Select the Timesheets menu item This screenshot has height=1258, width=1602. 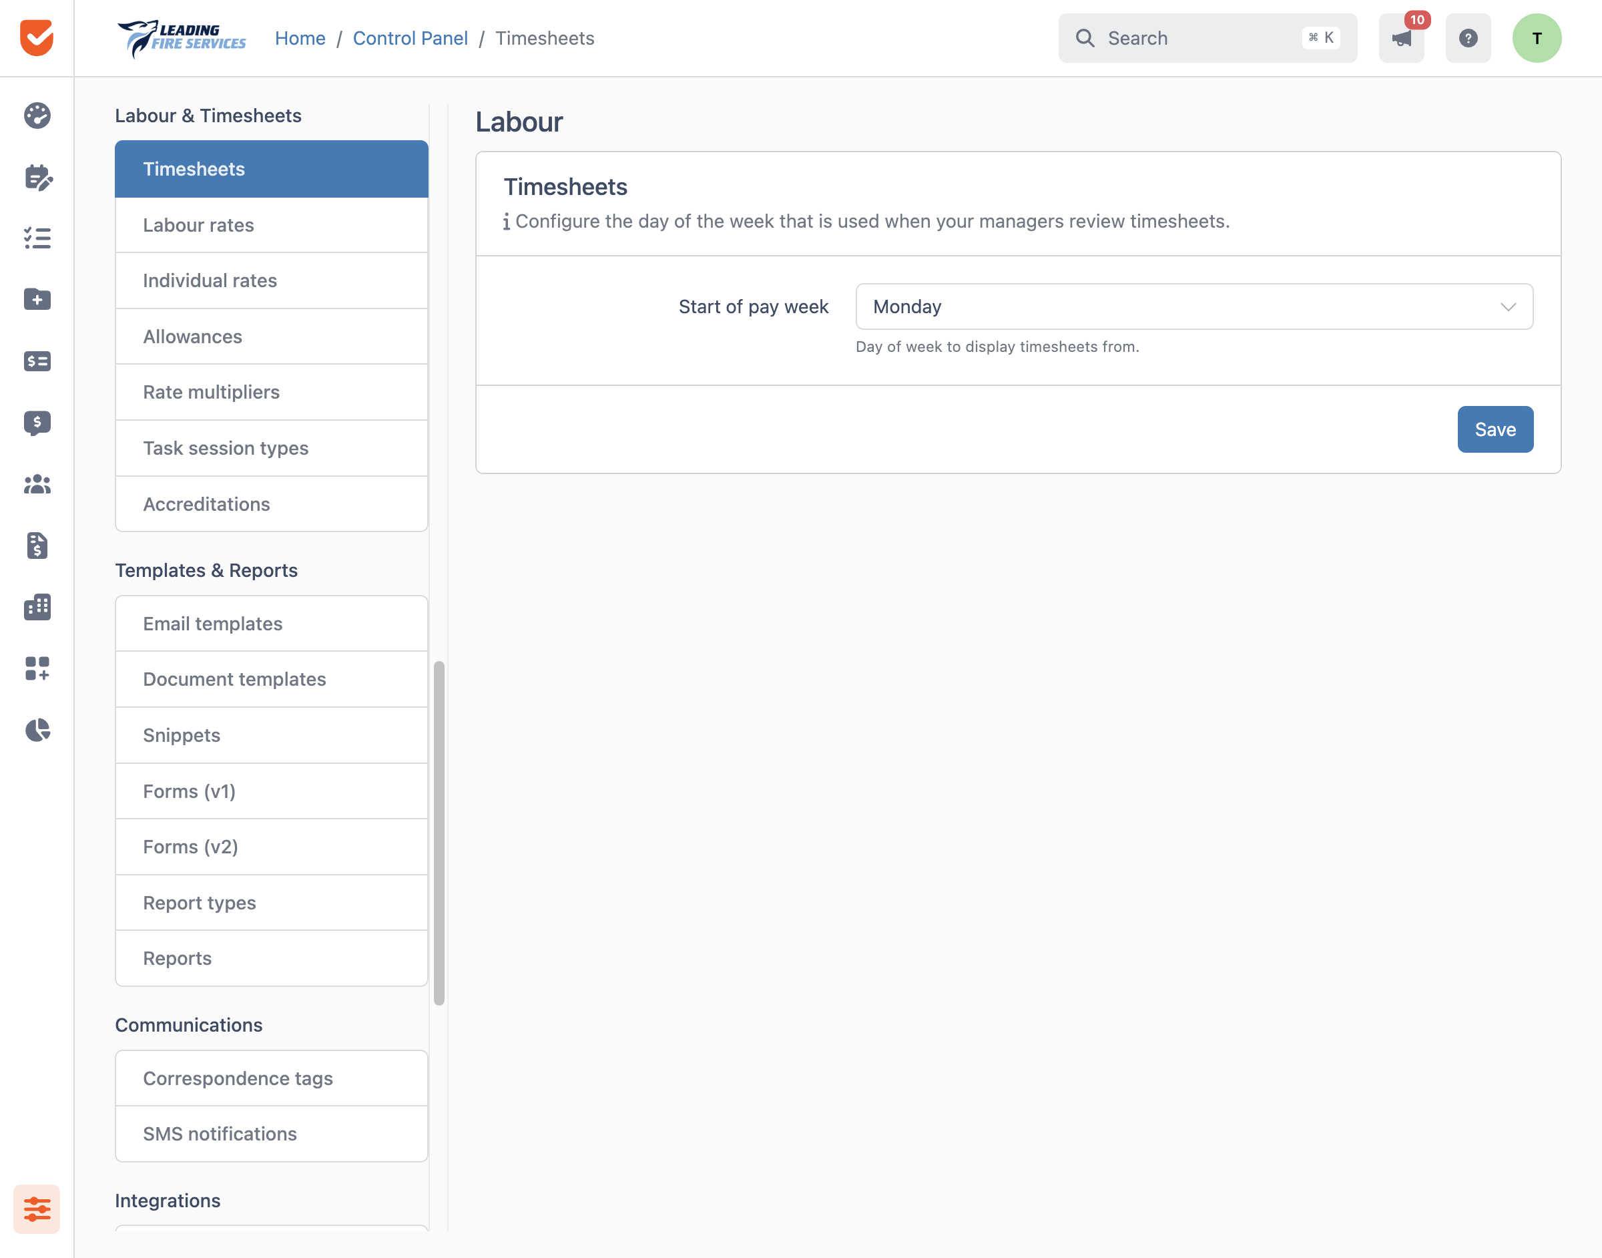pos(272,169)
